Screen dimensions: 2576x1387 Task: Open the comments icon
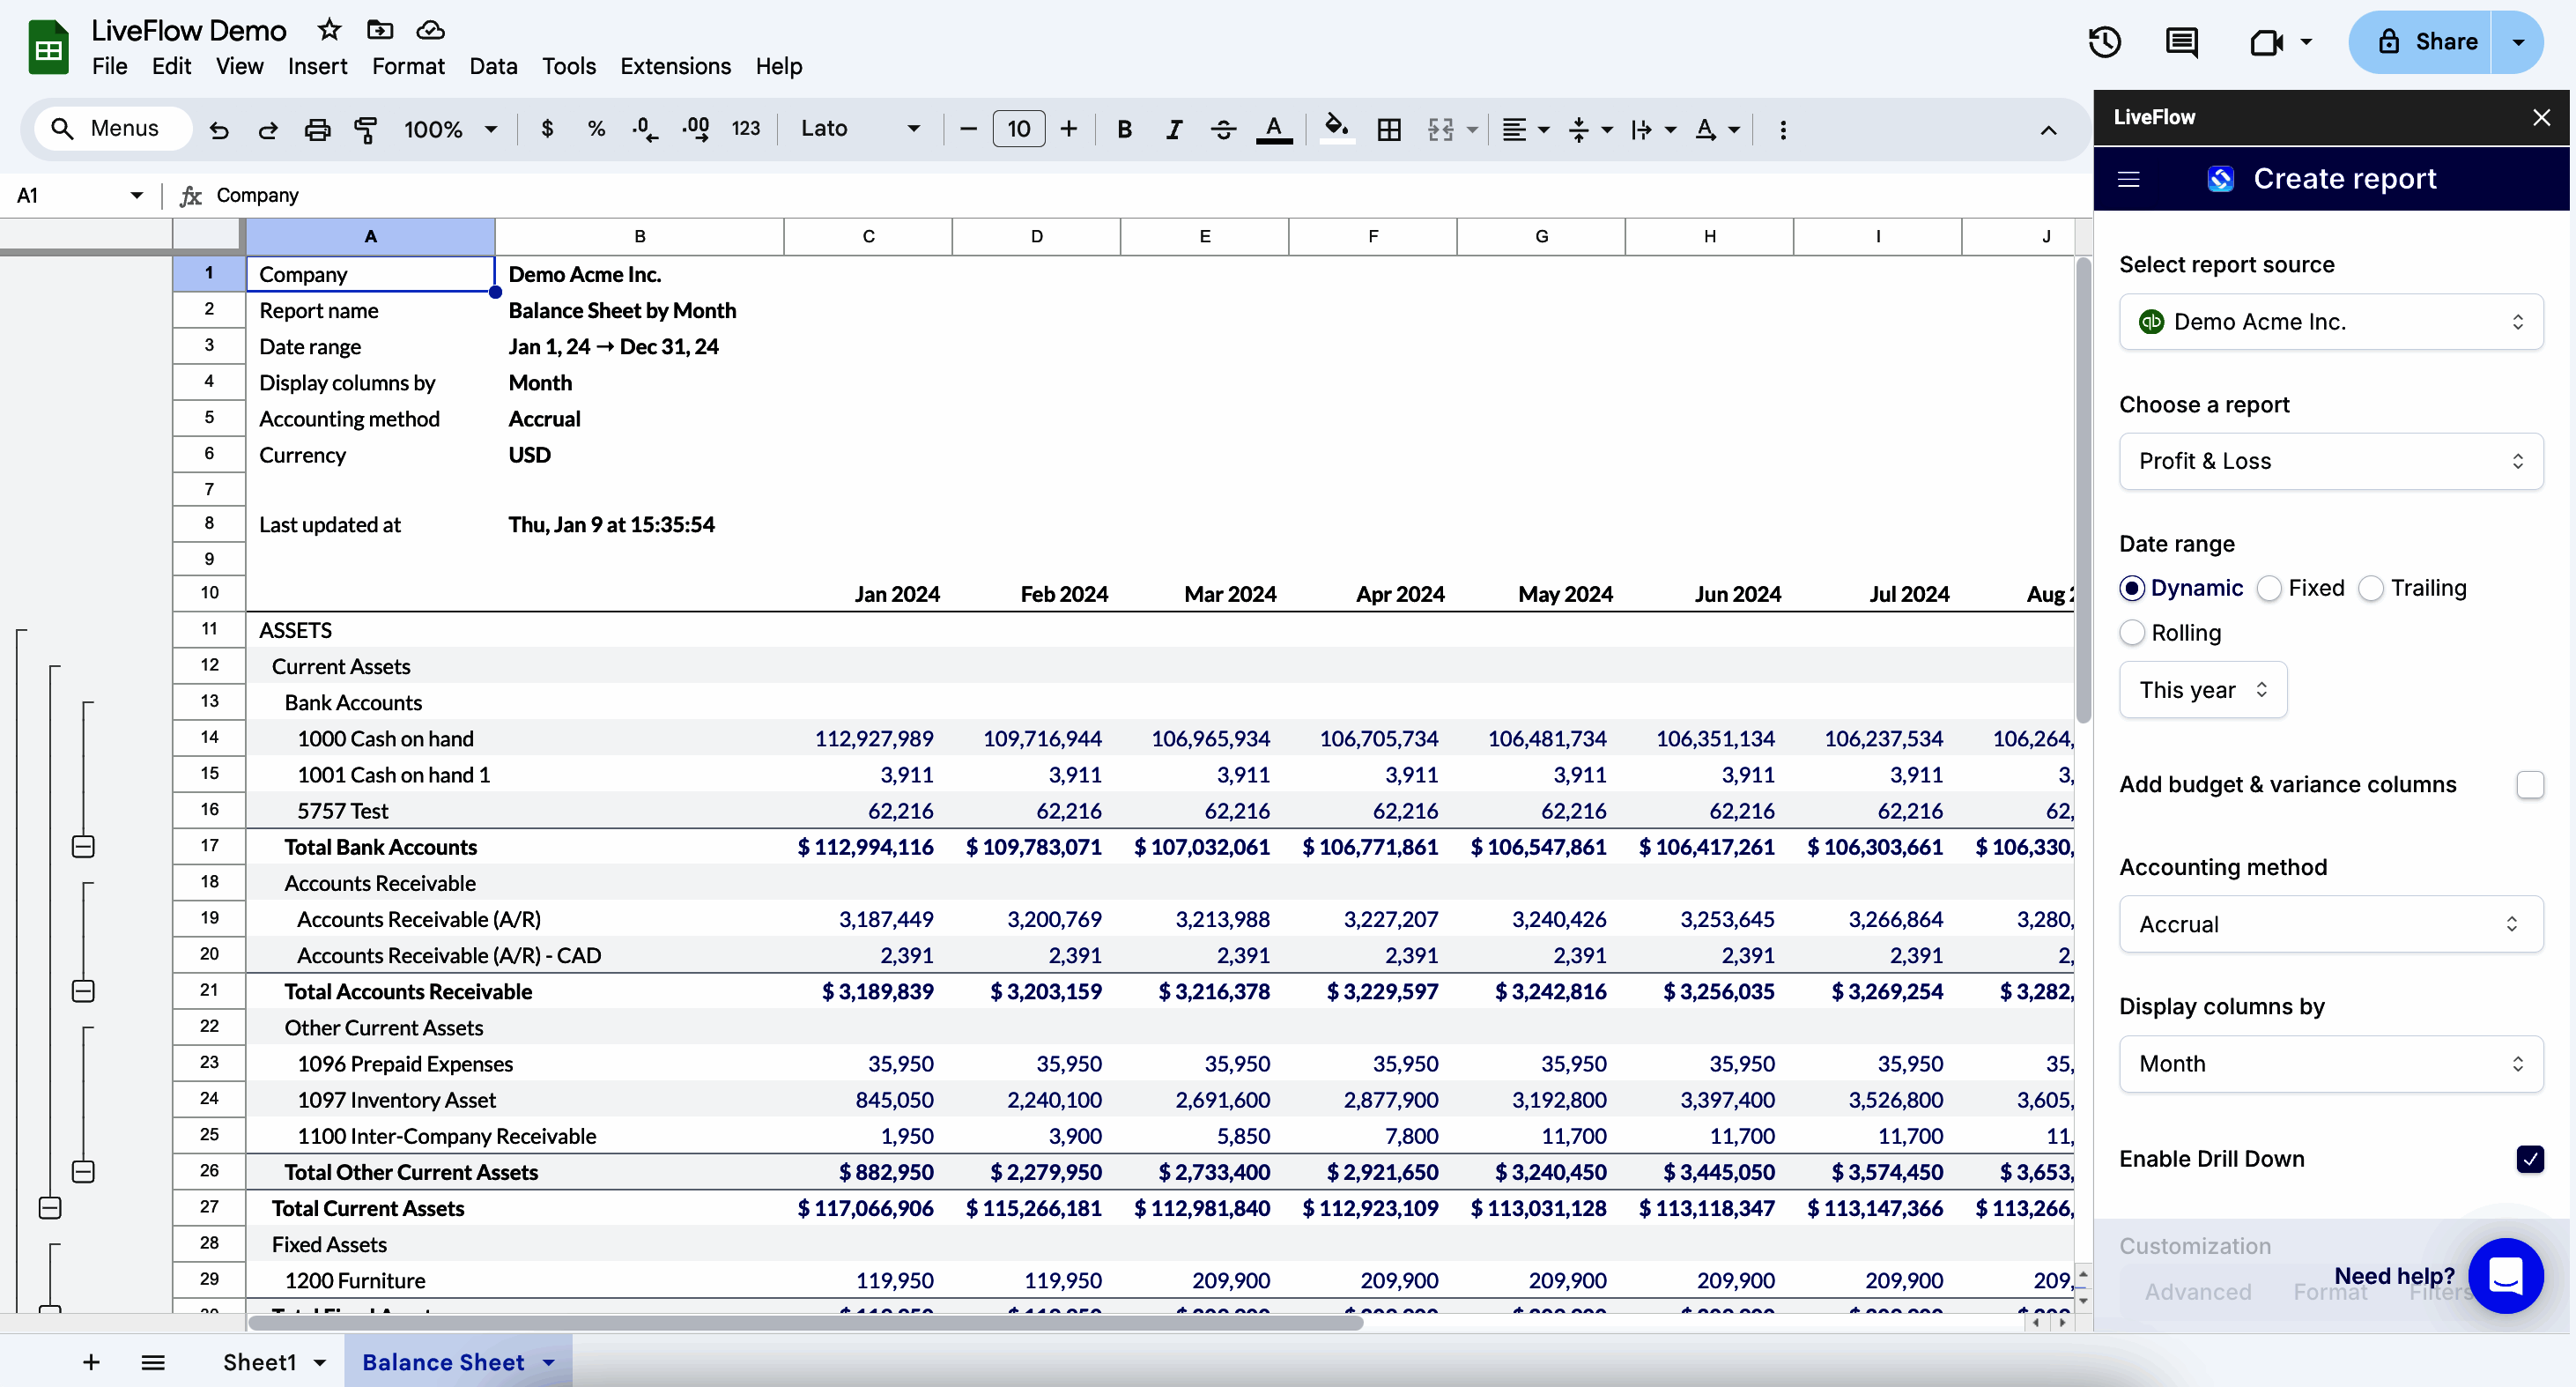(2181, 42)
